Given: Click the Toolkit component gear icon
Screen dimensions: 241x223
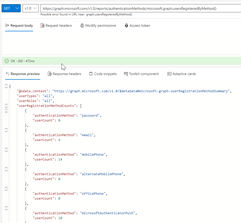Looking at the screenshot, I should click(126, 74).
